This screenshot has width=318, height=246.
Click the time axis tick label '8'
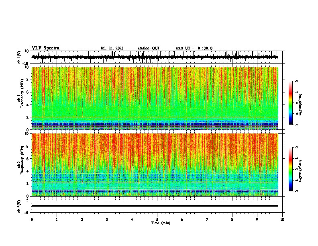coord(232,219)
